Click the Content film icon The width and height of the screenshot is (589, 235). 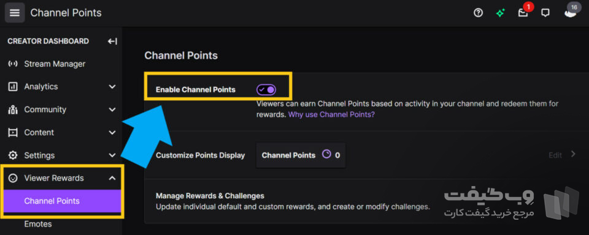(13, 132)
